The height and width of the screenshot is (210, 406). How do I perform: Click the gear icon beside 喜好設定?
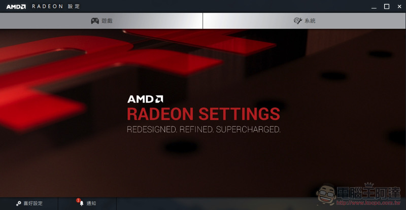tap(19, 203)
